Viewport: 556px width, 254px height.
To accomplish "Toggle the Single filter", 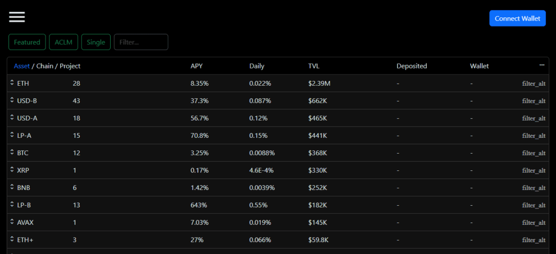I will coord(96,42).
